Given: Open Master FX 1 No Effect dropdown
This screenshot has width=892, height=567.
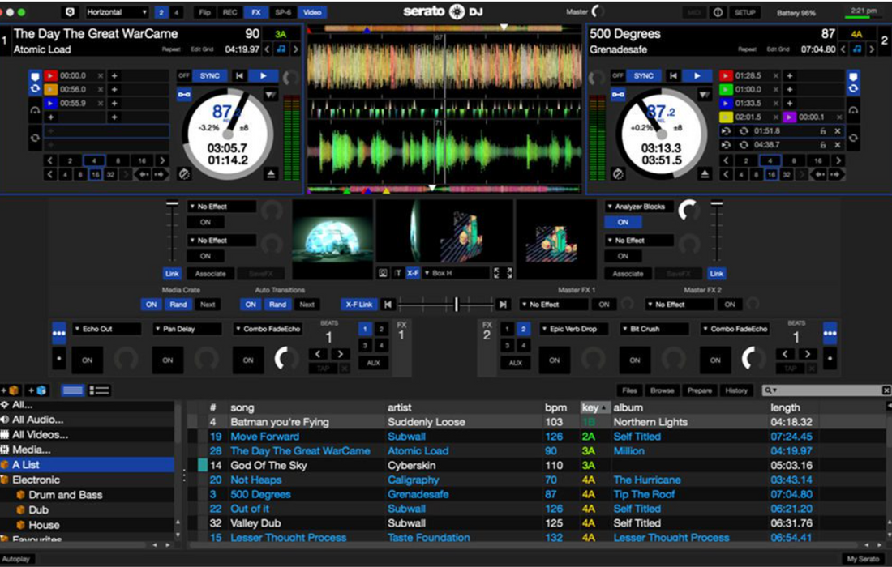Looking at the screenshot, I should 554,305.
